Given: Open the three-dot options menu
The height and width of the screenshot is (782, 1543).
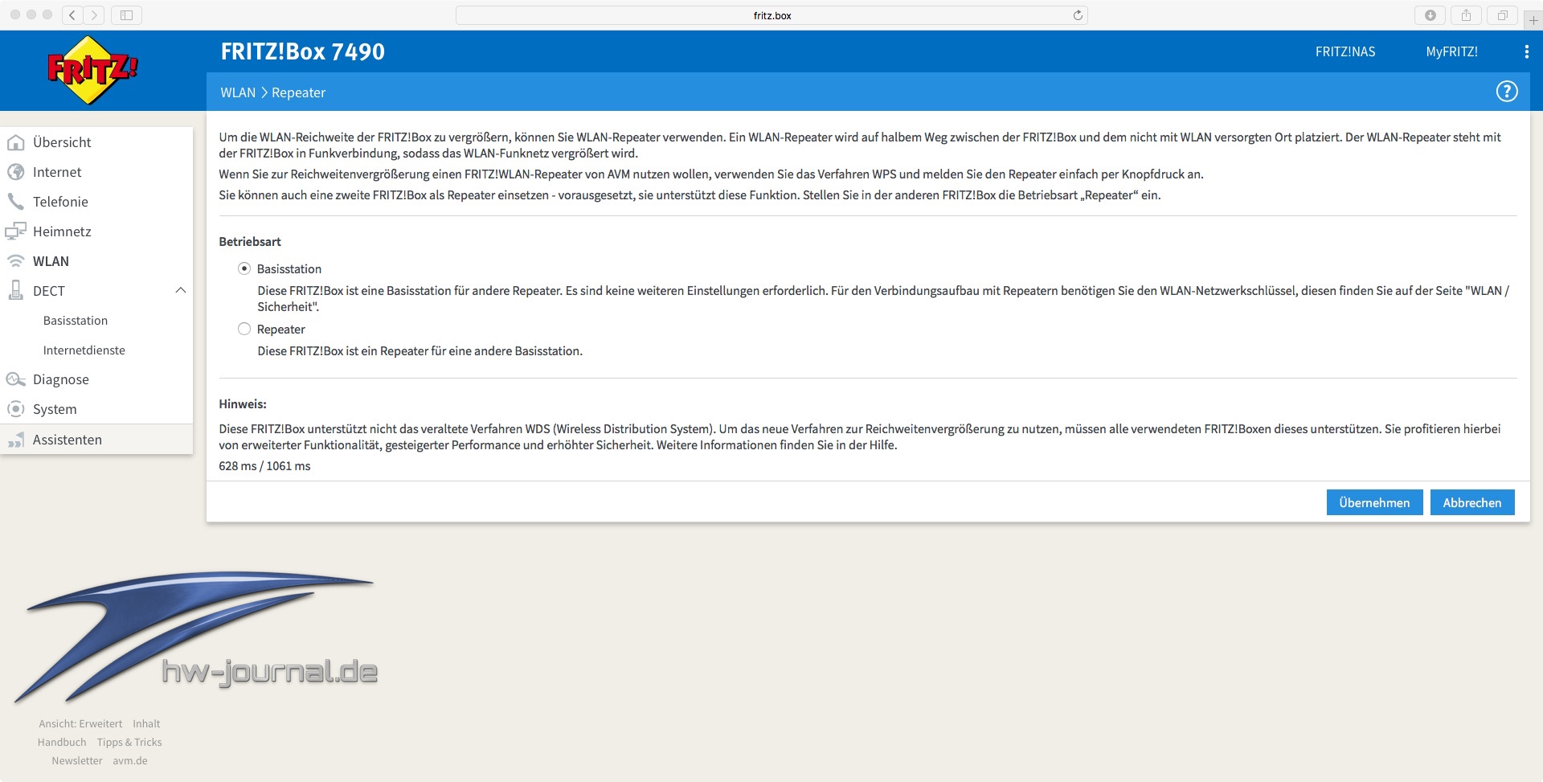Looking at the screenshot, I should (1526, 51).
